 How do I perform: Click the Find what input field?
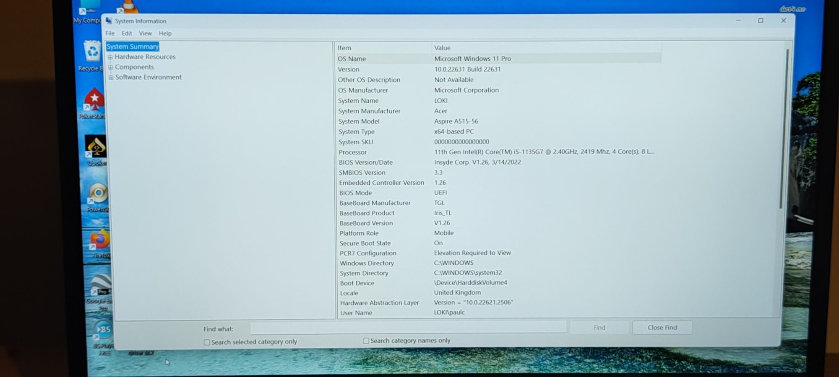coord(408,328)
